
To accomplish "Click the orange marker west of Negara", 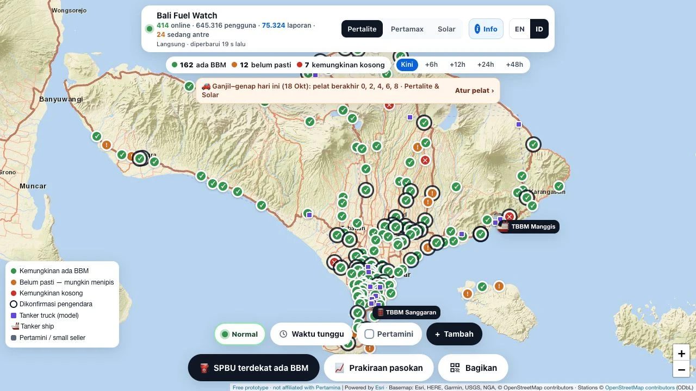I will point(107,145).
